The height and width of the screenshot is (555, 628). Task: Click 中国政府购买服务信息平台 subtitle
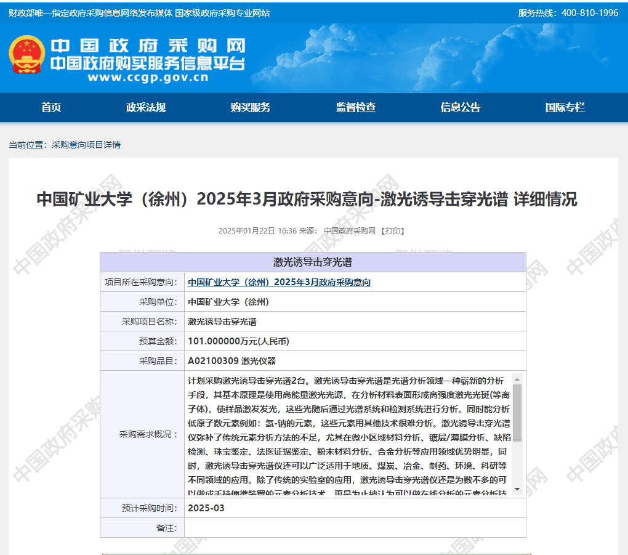pyautogui.click(x=147, y=63)
